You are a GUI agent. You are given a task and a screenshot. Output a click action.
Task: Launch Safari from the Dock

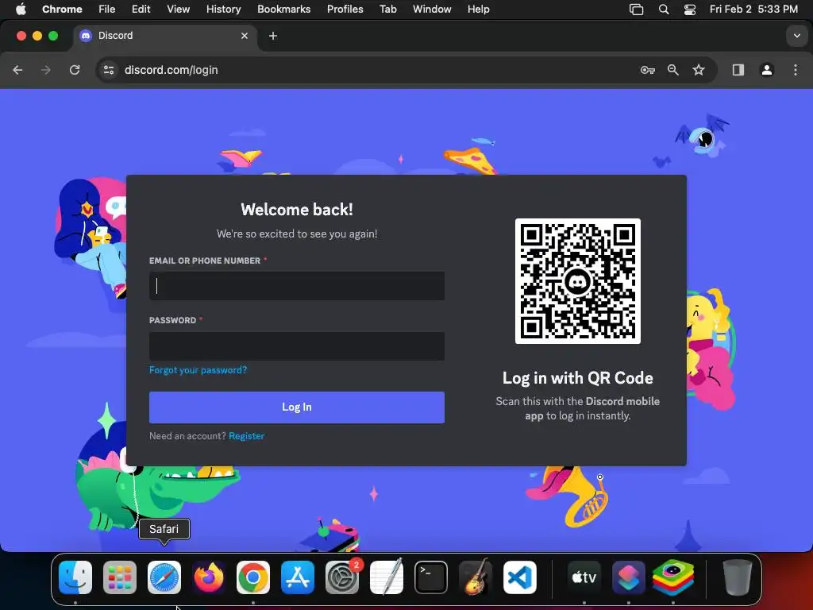point(164,577)
